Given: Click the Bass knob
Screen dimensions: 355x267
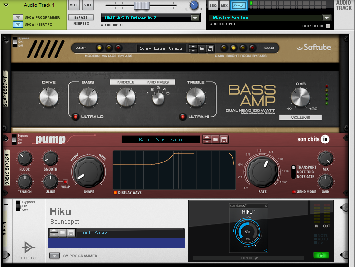Looking at the screenshot, I should [x=88, y=97].
